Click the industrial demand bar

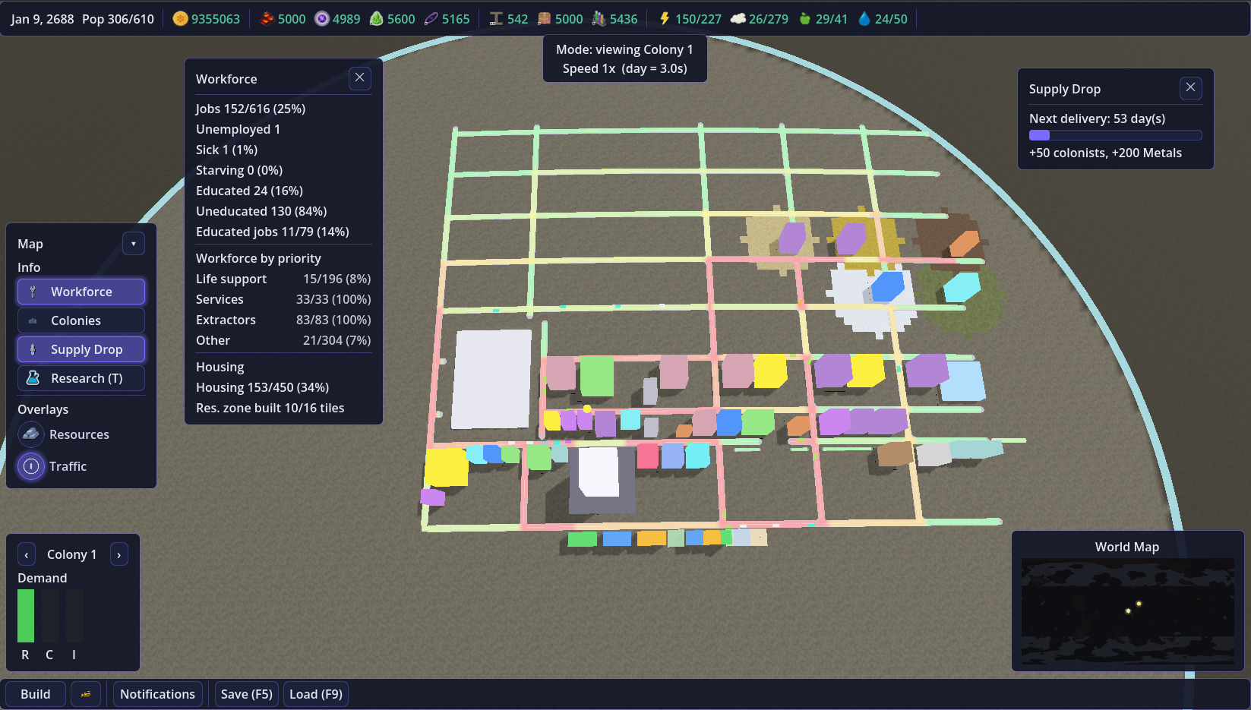pyautogui.click(x=74, y=616)
